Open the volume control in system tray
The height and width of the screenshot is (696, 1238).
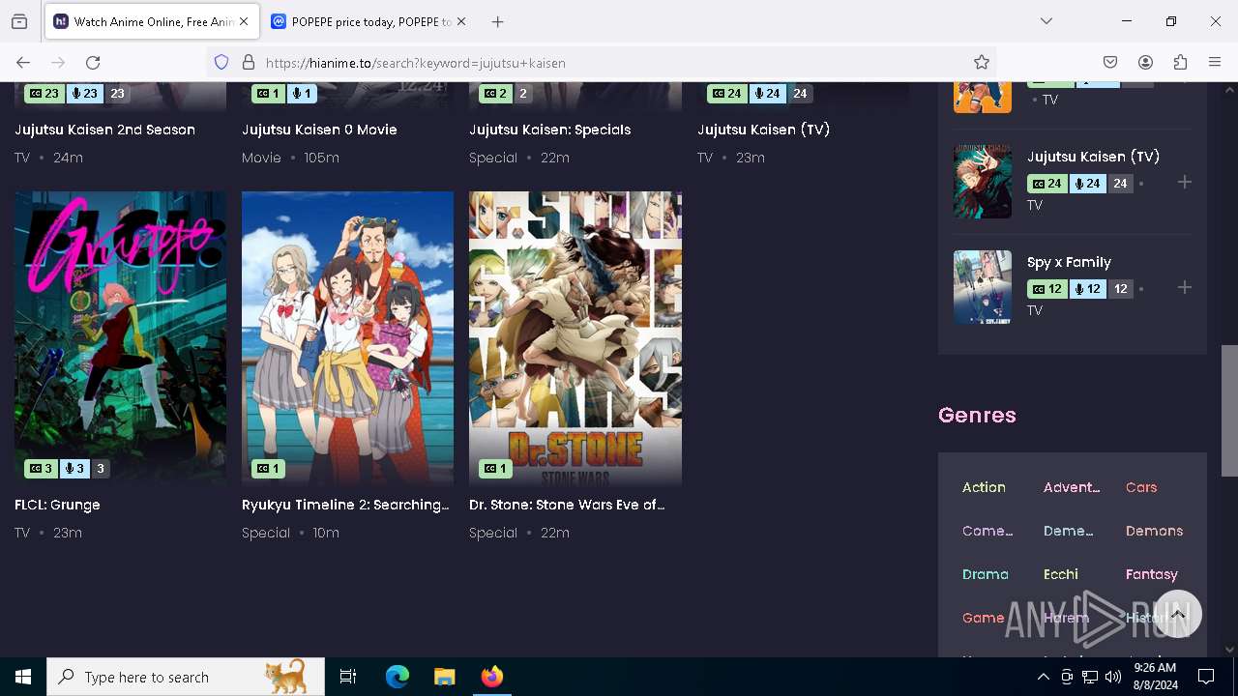pos(1113,677)
